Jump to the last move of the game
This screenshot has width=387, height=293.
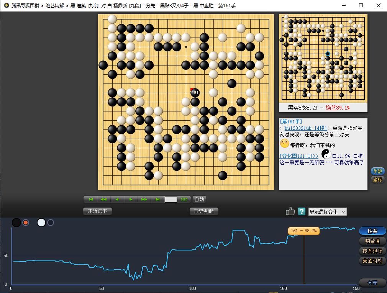coord(157,199)
